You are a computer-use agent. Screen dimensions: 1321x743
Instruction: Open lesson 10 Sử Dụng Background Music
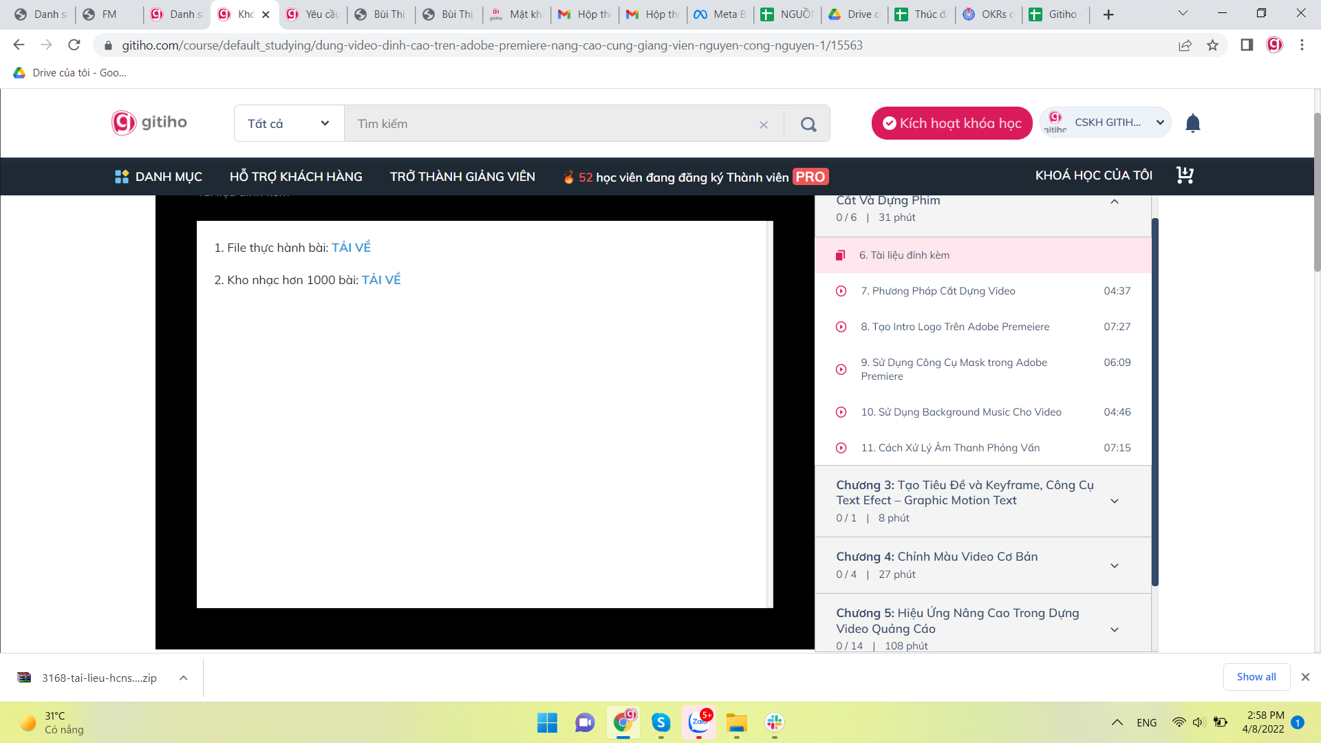point(982,412)
